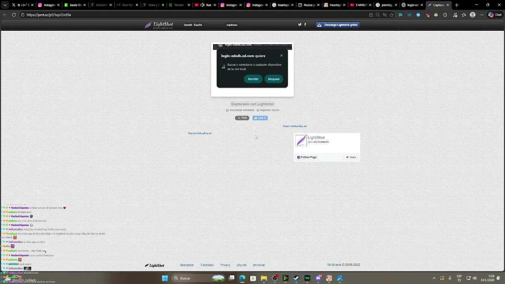Open the browser extensions puzzle icon
The width and height of the screenshot is (505, 284).
pos(445,15)
